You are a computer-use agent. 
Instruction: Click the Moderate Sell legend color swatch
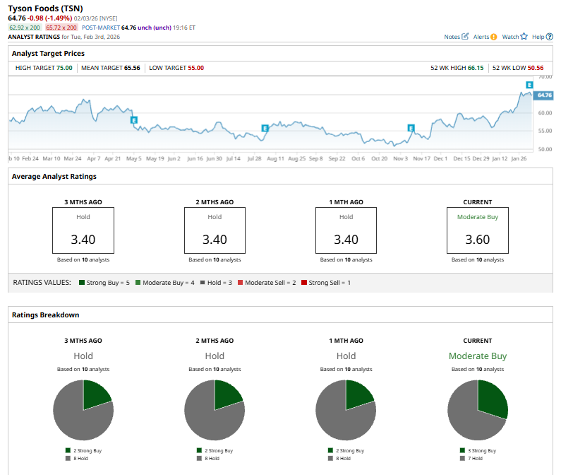(x=241, y=283)
